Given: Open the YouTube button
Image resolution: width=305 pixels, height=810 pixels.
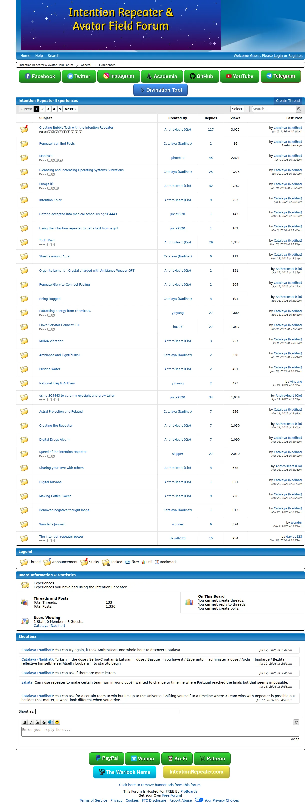Looking at the screenshot, I should [239, 76].
